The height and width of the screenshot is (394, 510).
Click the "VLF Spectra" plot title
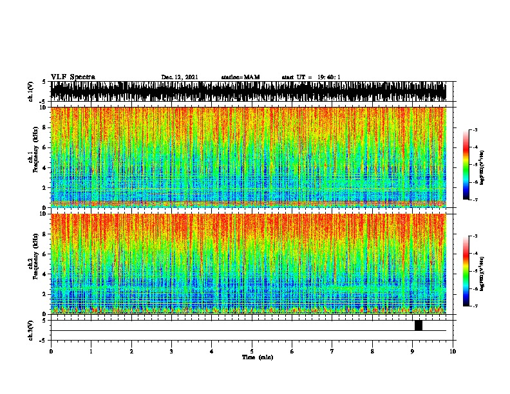tap(73, 77)
